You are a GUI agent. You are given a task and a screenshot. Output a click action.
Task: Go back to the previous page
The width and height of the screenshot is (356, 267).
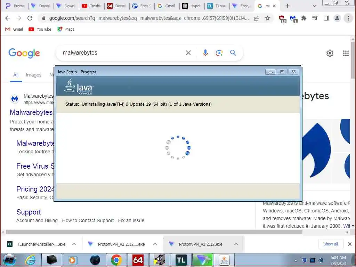point(8,18)
